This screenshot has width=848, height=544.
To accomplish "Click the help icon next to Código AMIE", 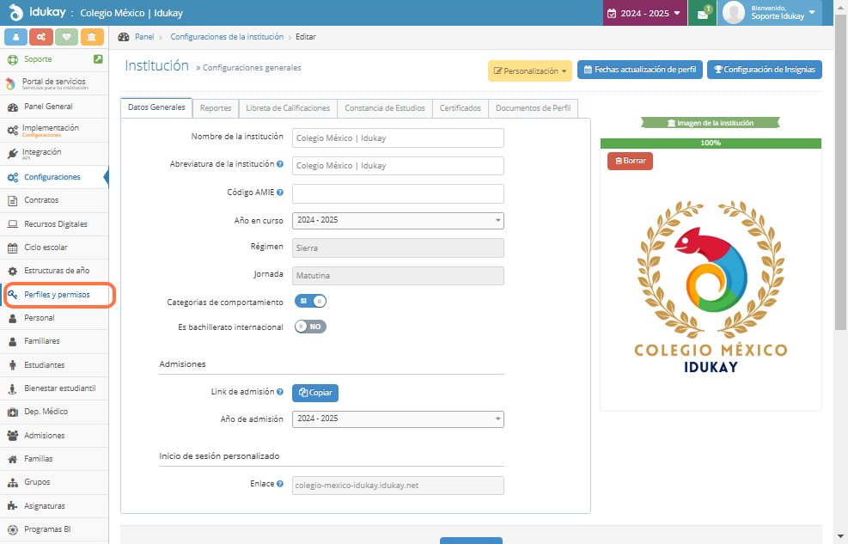I will tap(280, 192).
